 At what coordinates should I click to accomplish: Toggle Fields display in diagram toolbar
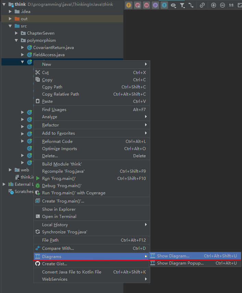click(x=129, y=5)
